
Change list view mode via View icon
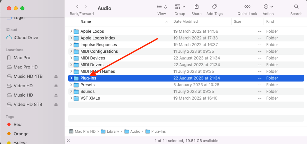pyautogui.click(x=162, y=7)
